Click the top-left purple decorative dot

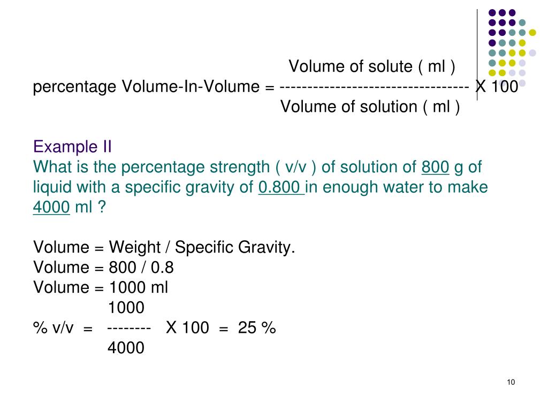492,13
